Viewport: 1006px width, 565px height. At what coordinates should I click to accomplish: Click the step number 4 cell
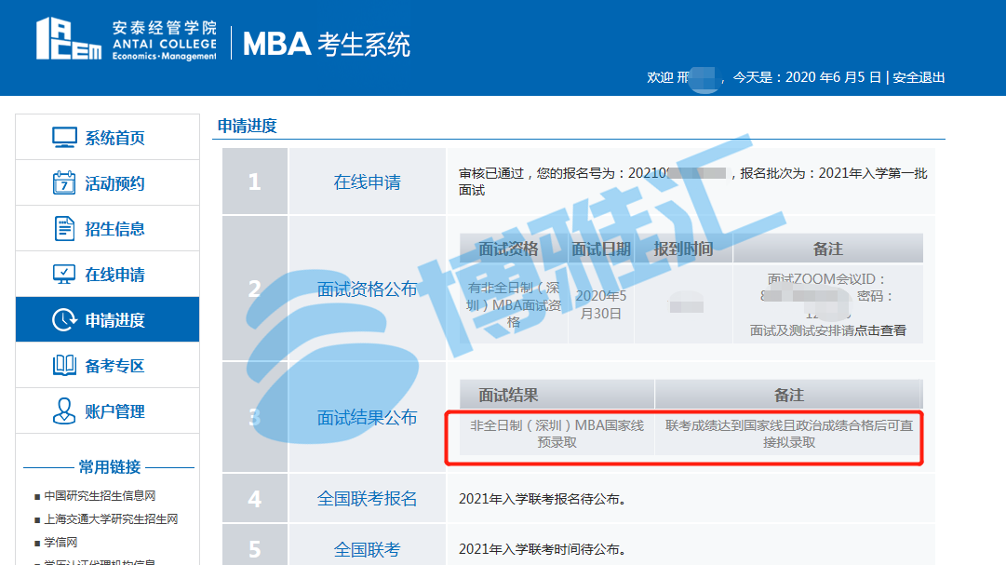point(255,498)
